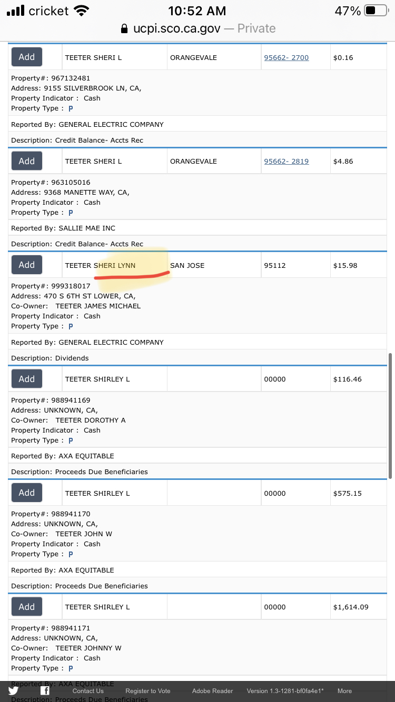The height and width of the screenshot is (702, 395).
Task: Tap the cellular signal bars icon
Action: pos(15,11)
